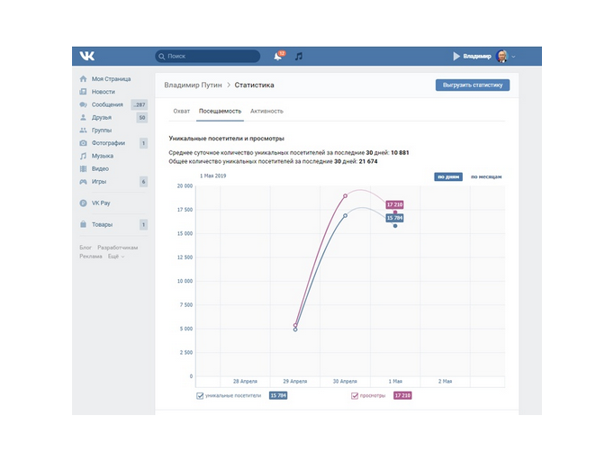Open Игры section
This screenshot has width=614, height=461.
[99, 182]
